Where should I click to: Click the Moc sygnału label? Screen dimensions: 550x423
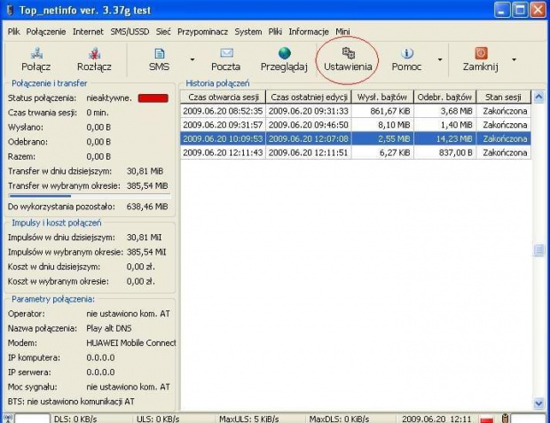[x=32, y=387]
